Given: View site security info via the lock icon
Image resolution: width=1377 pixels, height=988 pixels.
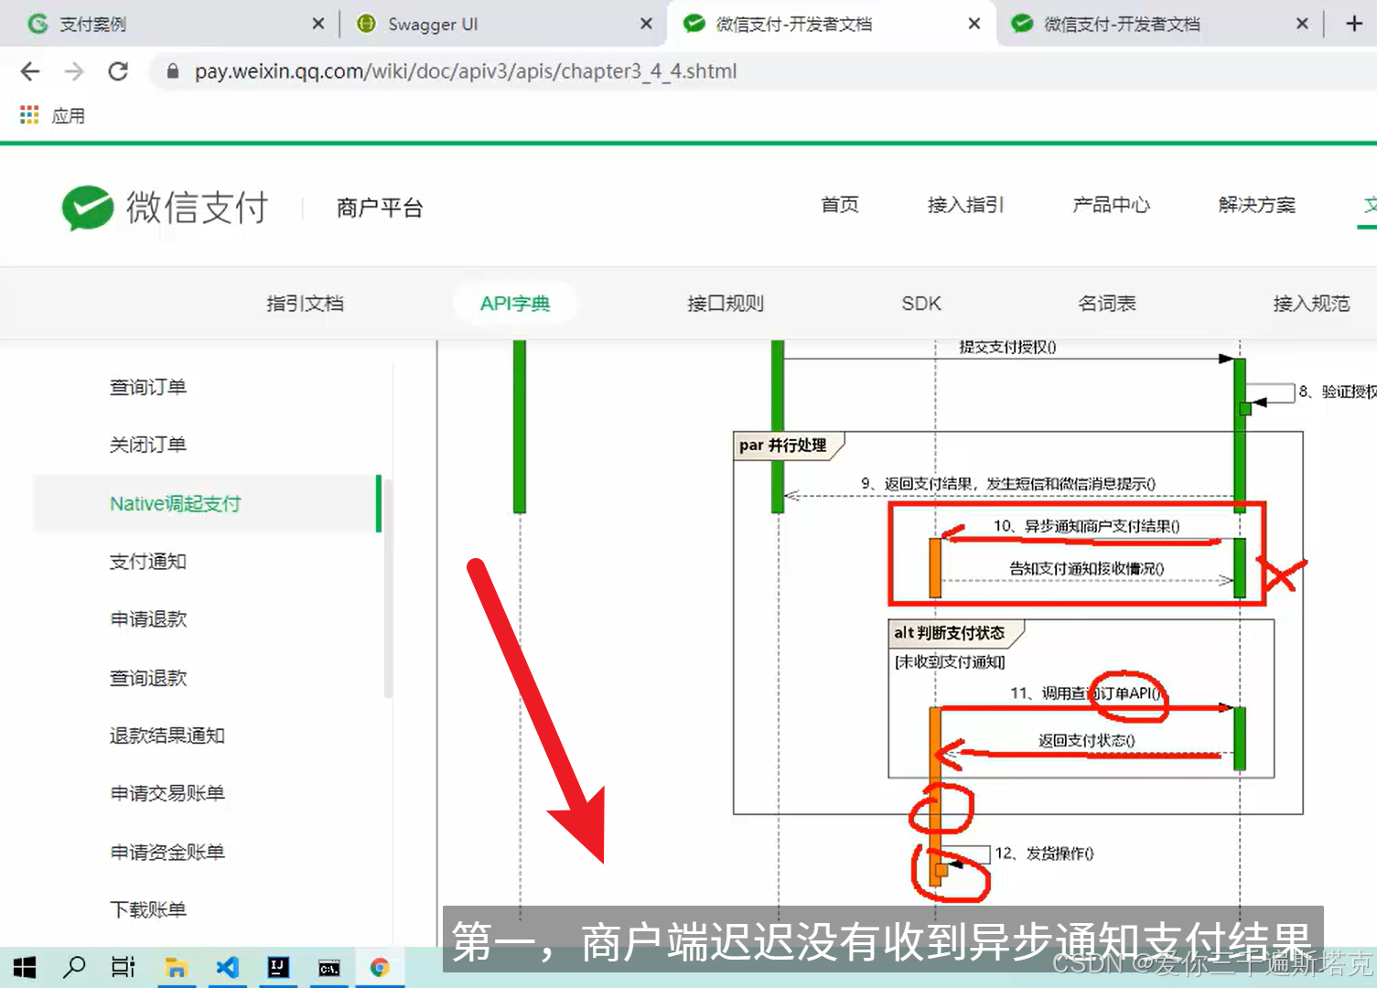Looking at the screenshot, I should coord(171,70).
